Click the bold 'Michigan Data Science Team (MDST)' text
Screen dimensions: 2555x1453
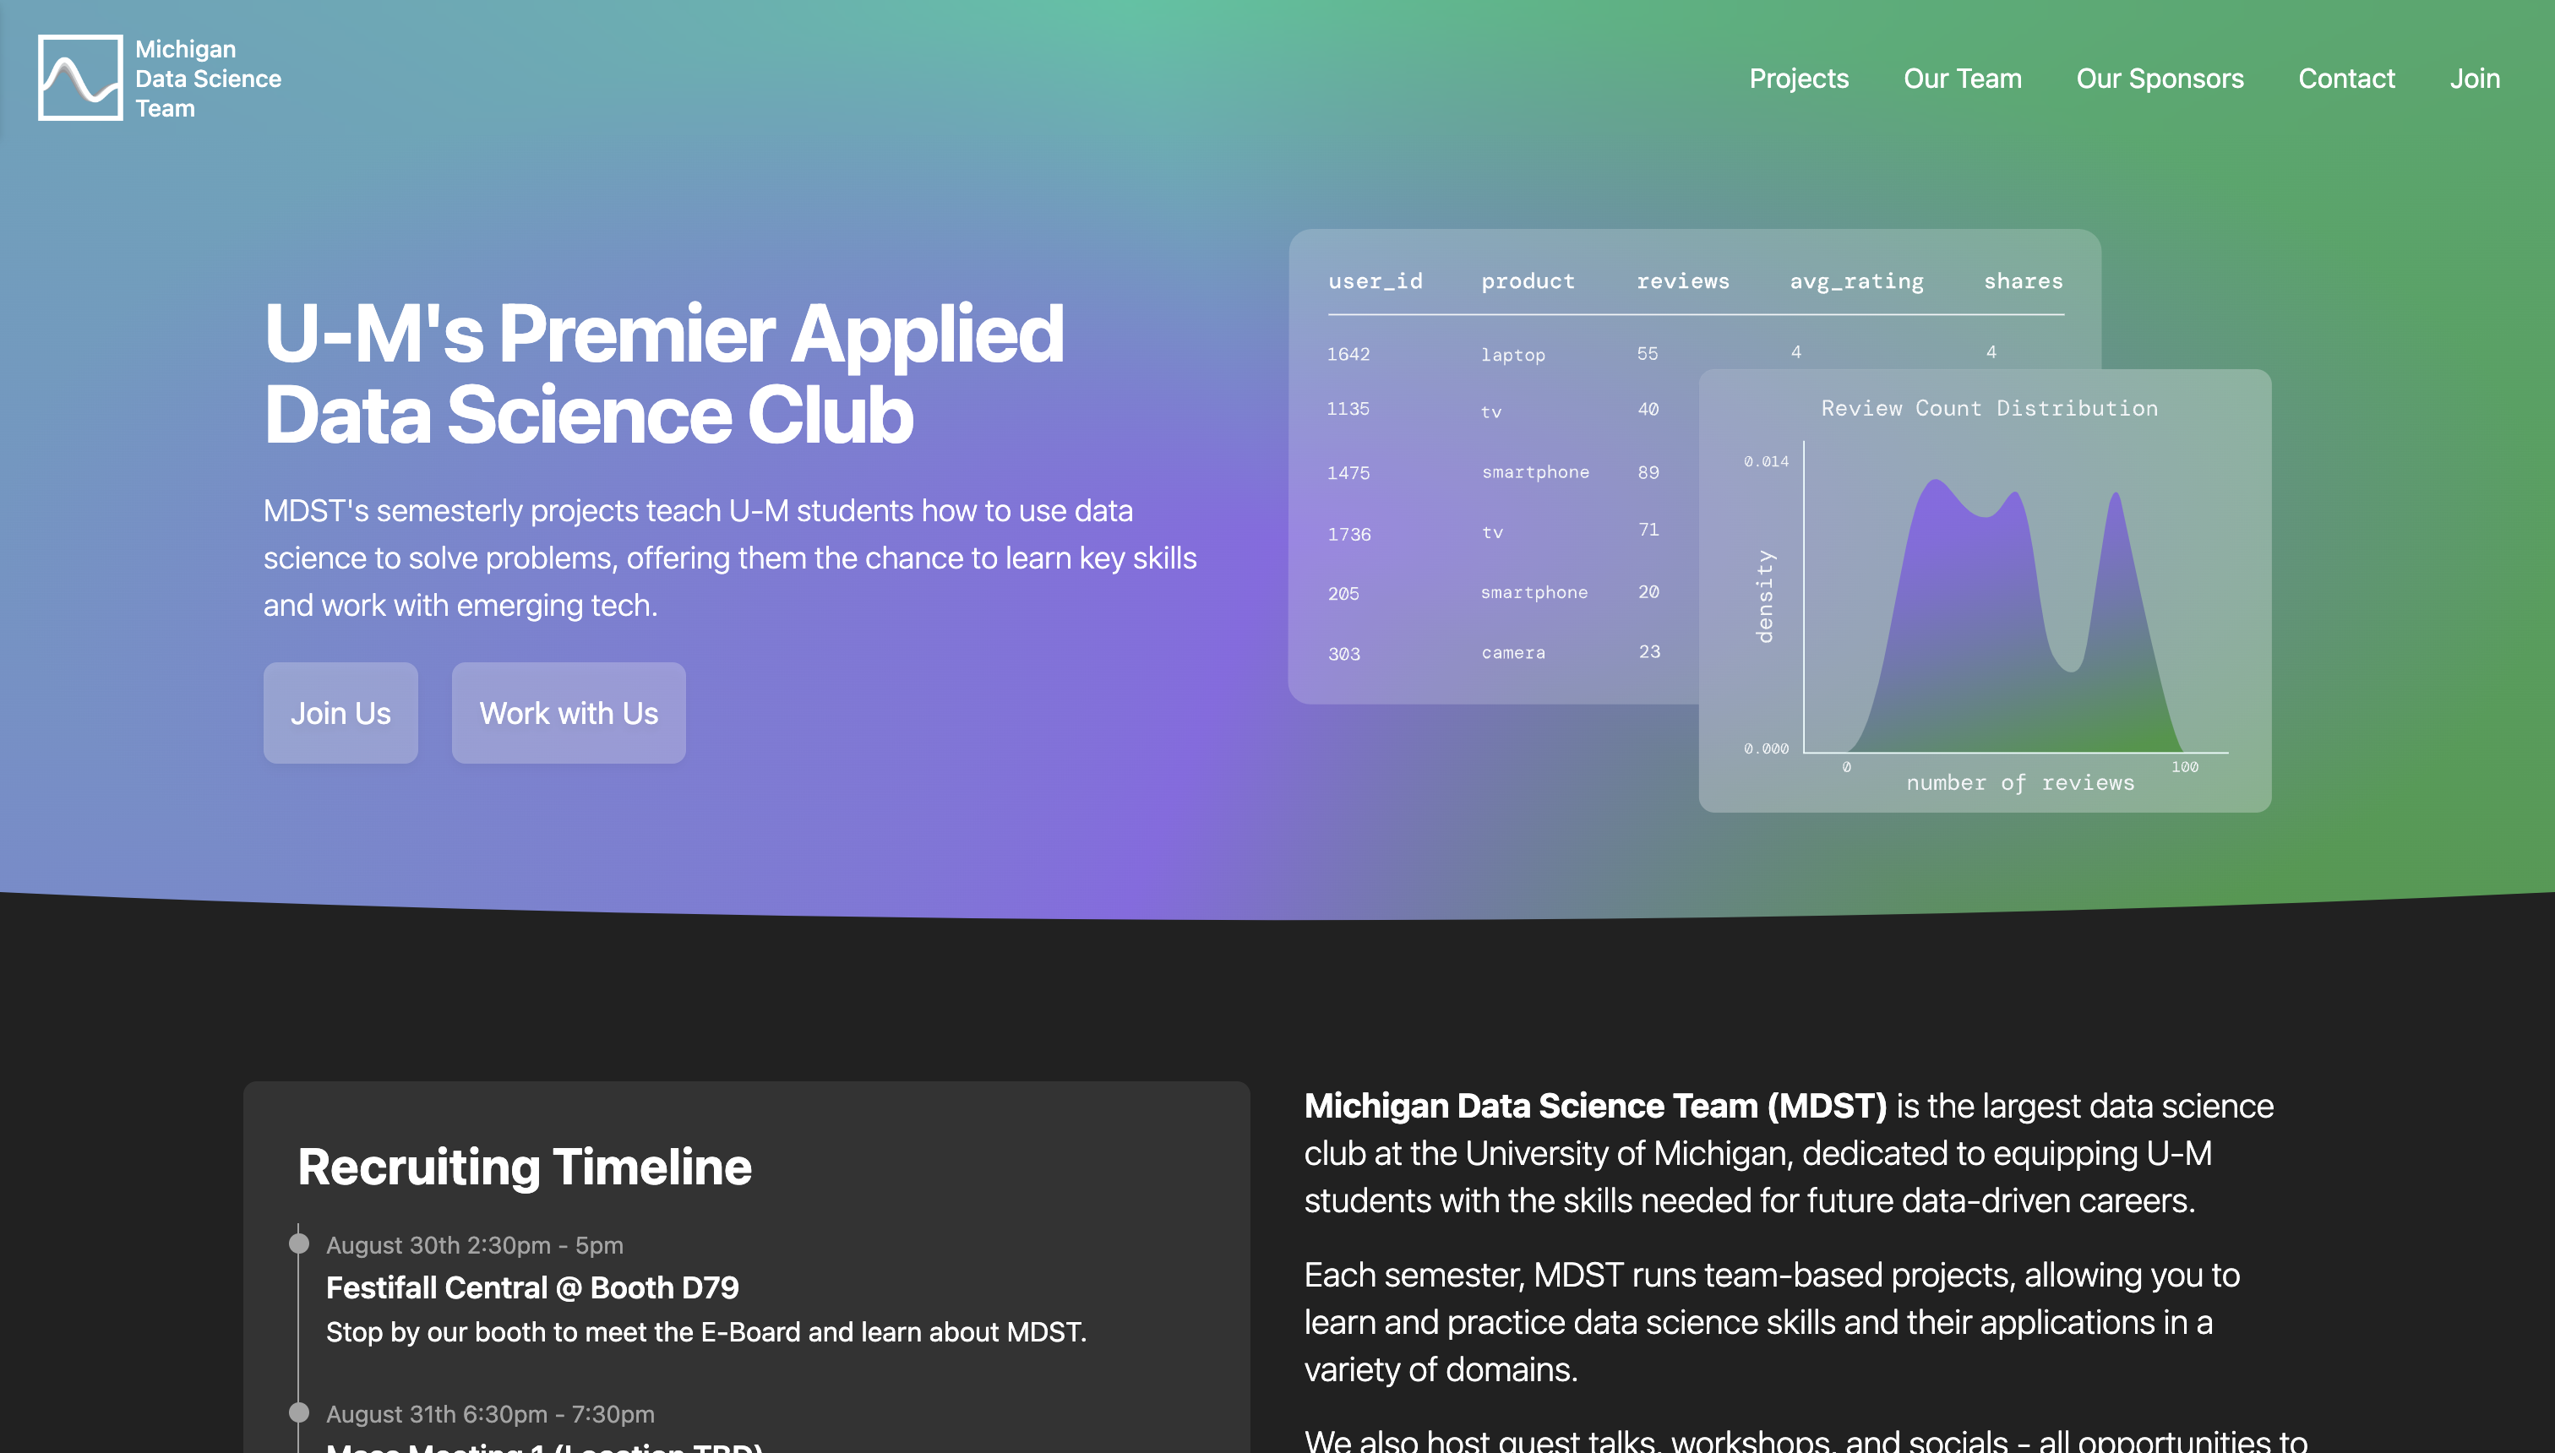[1595, 1106]
